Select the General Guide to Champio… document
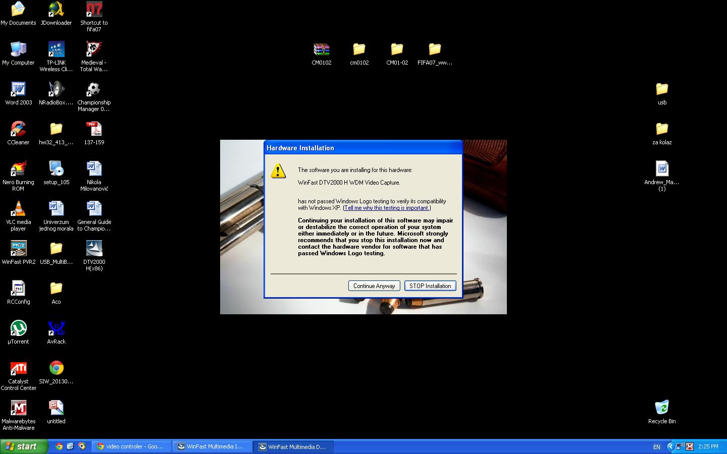 94,216
